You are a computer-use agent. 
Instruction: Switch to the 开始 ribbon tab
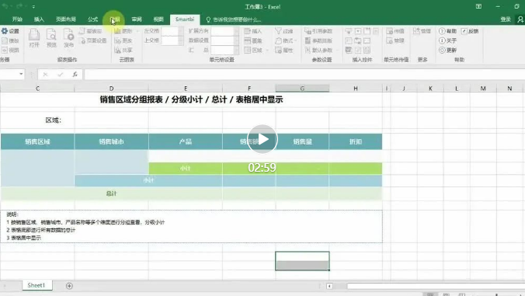17,19
